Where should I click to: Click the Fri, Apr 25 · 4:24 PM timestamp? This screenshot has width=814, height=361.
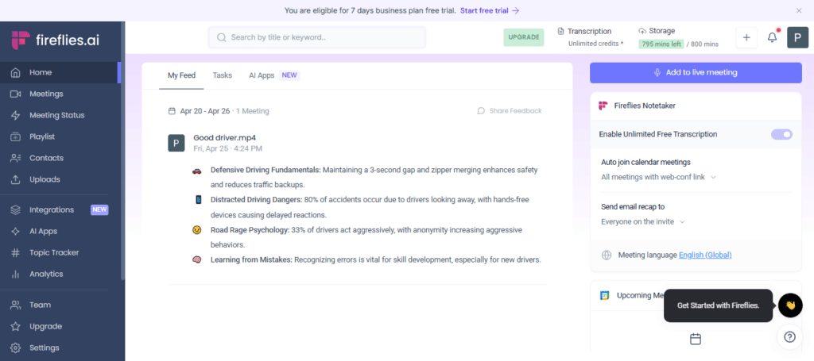[228, 148]
